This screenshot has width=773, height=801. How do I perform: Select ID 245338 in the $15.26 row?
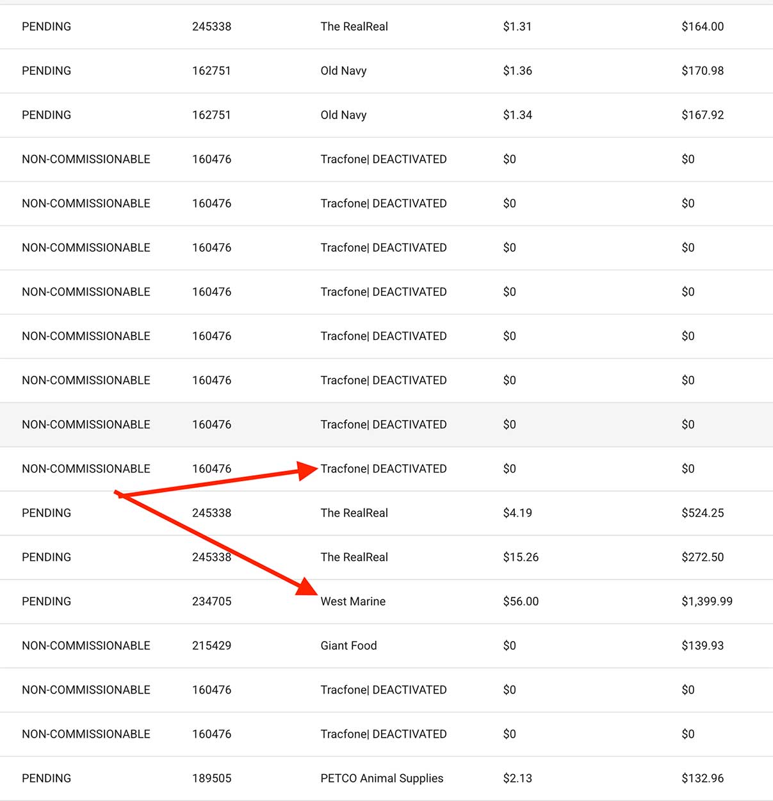pos(211,557)
